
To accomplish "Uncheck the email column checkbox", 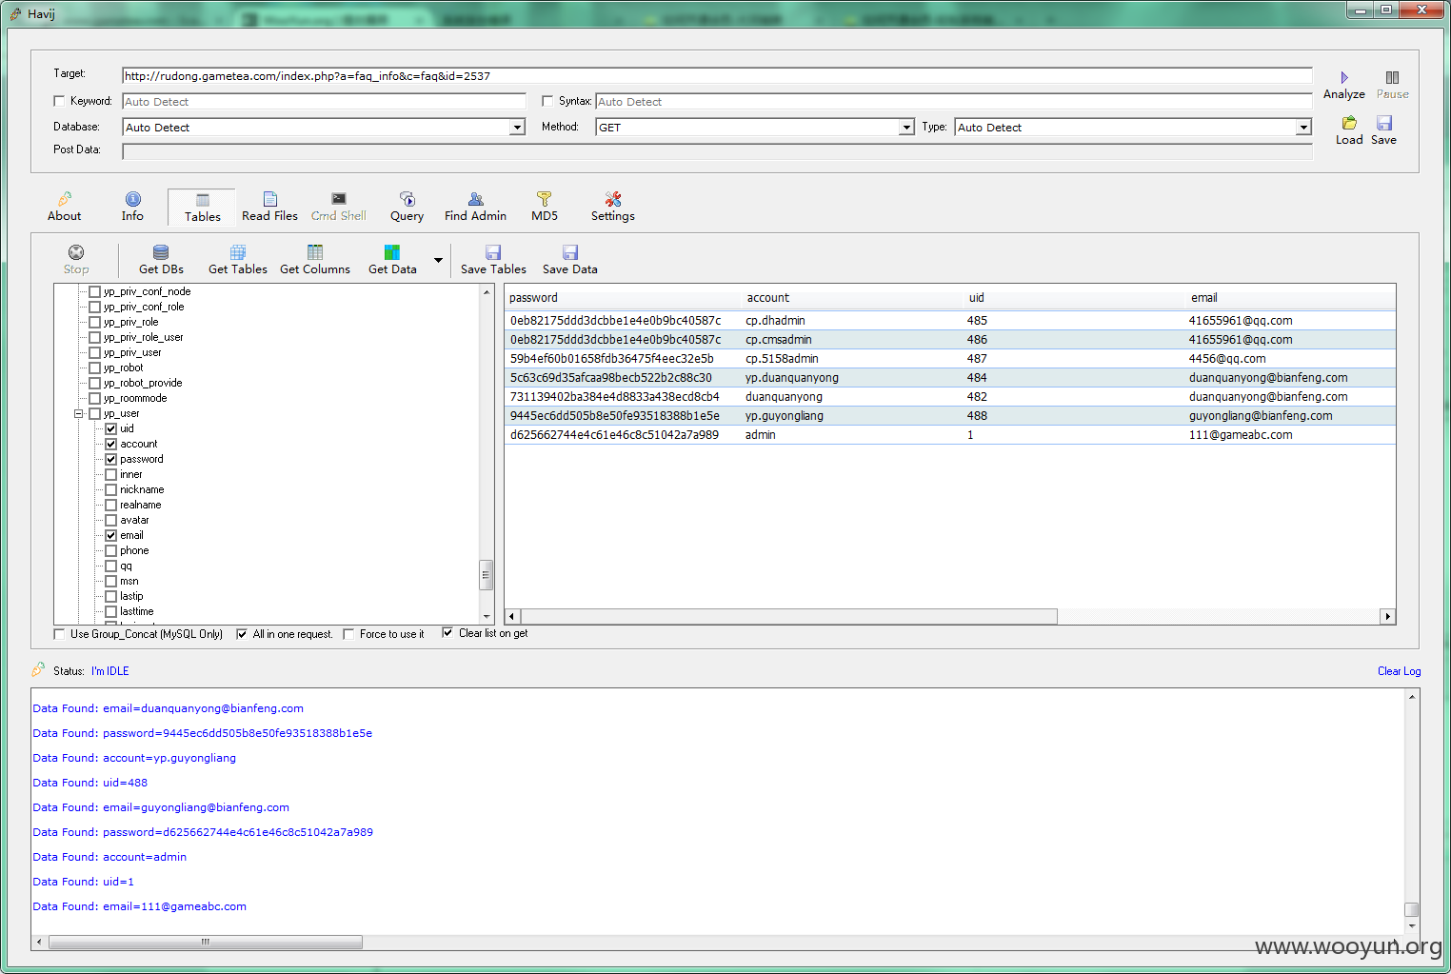I will [x=110, y=535].
